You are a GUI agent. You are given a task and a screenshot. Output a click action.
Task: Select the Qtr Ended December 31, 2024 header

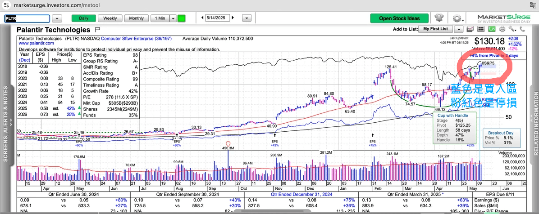[x=301, y=195]
